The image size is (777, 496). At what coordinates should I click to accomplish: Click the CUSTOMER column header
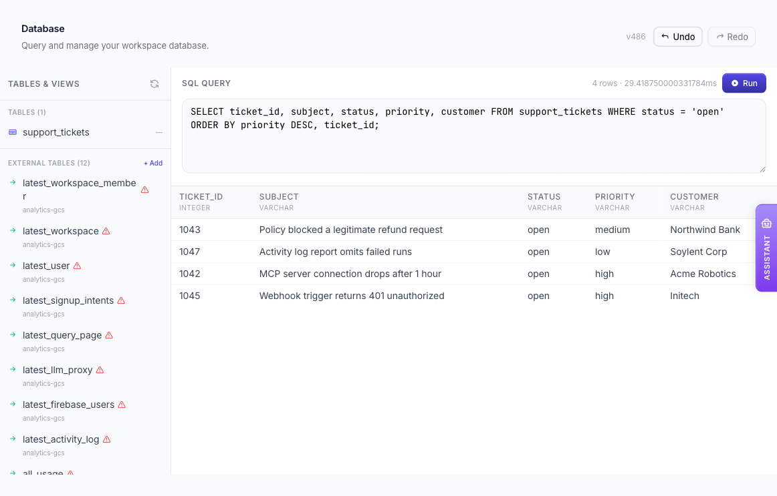694,197
